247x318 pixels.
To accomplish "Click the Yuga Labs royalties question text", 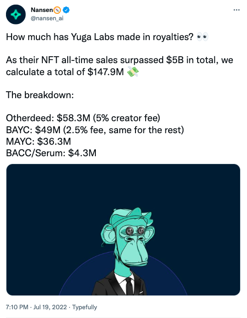I will click(100, 37).
